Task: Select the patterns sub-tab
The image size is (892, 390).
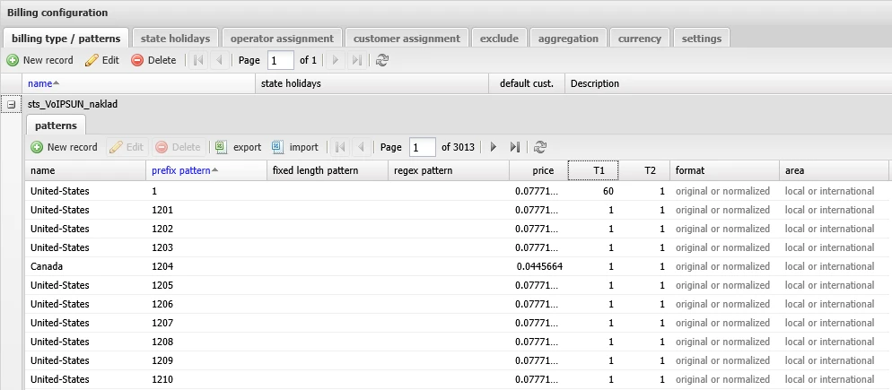Action: (56, 126)
